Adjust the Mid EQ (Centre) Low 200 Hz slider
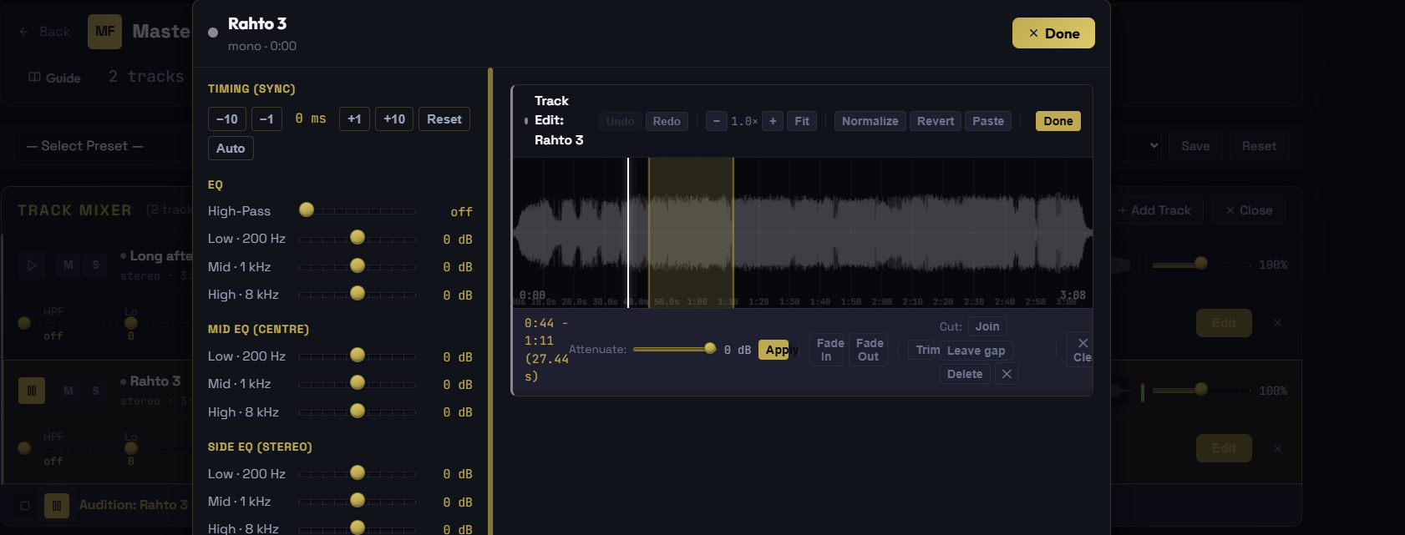 (358, 356)
